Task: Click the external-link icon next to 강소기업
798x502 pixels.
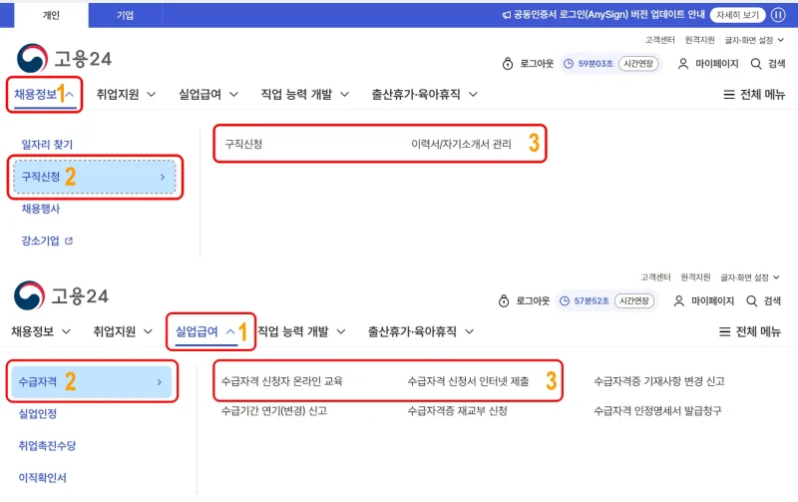Action: [69, 241]
